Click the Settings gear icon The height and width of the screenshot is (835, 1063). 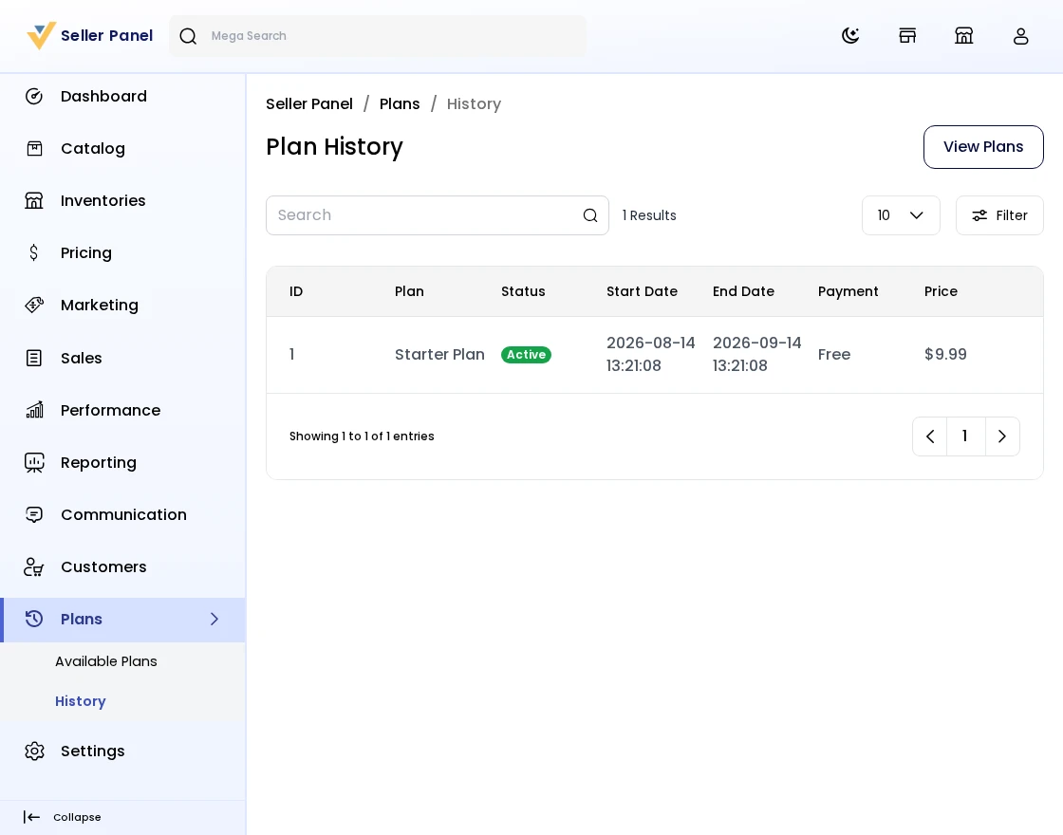tap(34, 751)
